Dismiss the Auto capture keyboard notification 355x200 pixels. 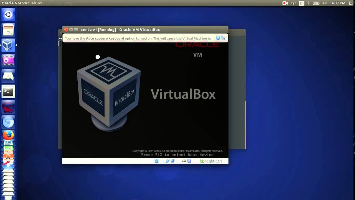[x=218, y=38]
